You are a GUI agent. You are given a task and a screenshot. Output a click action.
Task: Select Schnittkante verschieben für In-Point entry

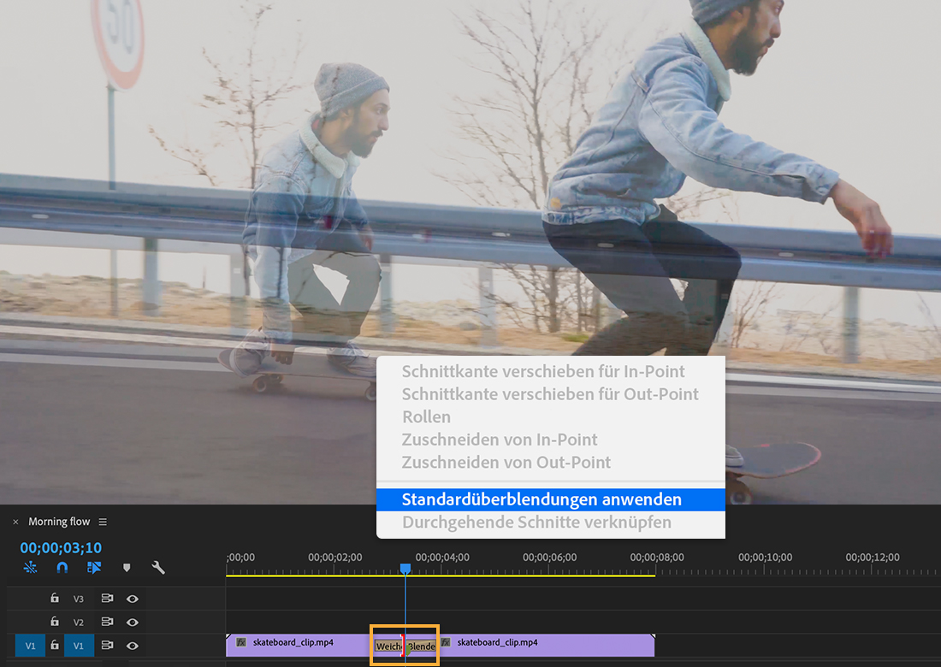tap(550, 371)
